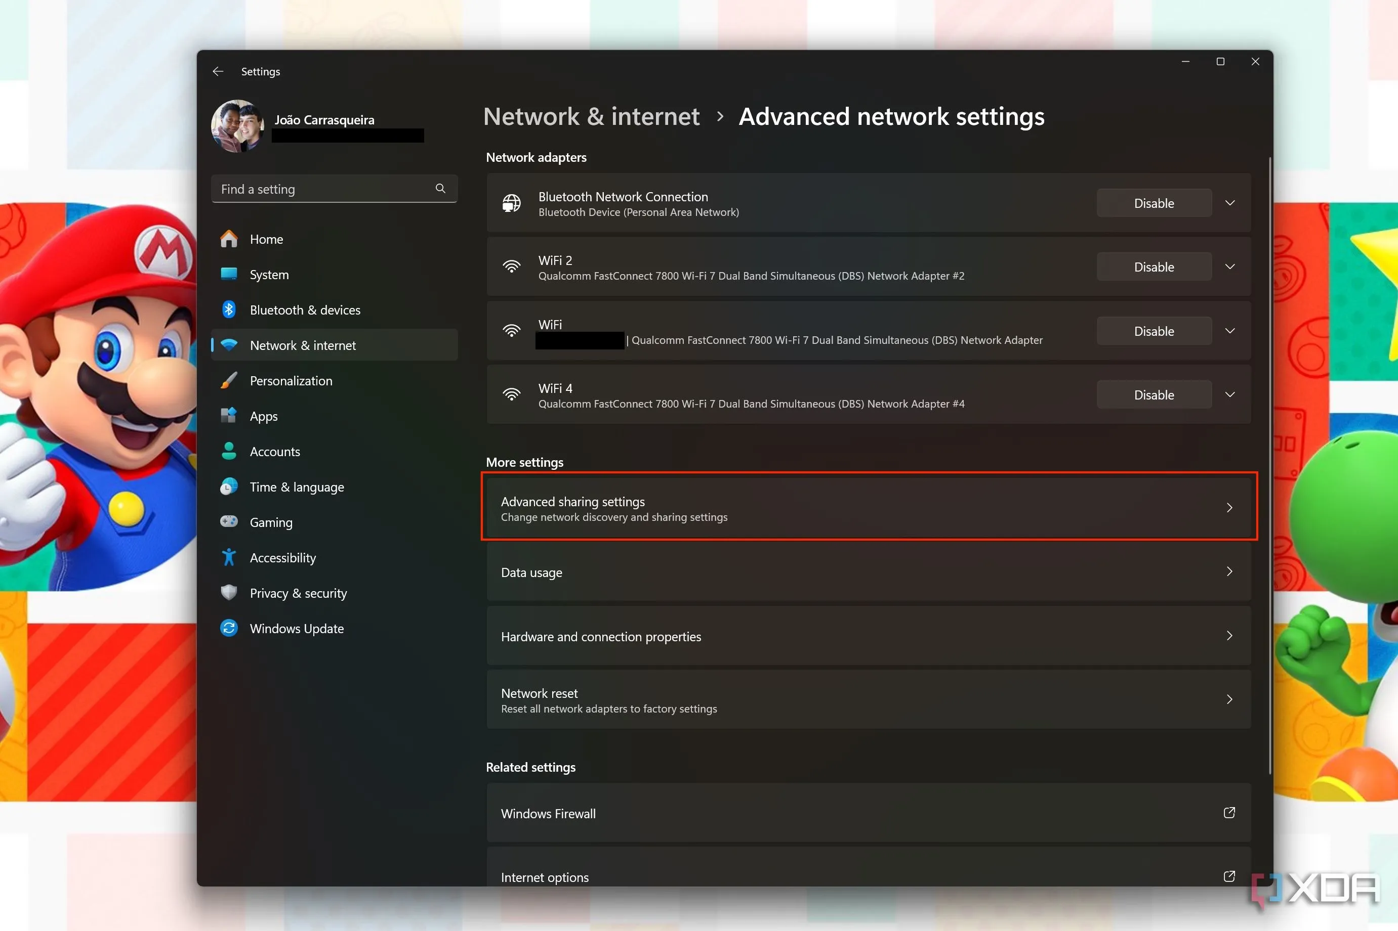Screen dimensions: 1398x931
Task: Click the Bluetooth & devices sidebar icon
Action: pos(229,309)
